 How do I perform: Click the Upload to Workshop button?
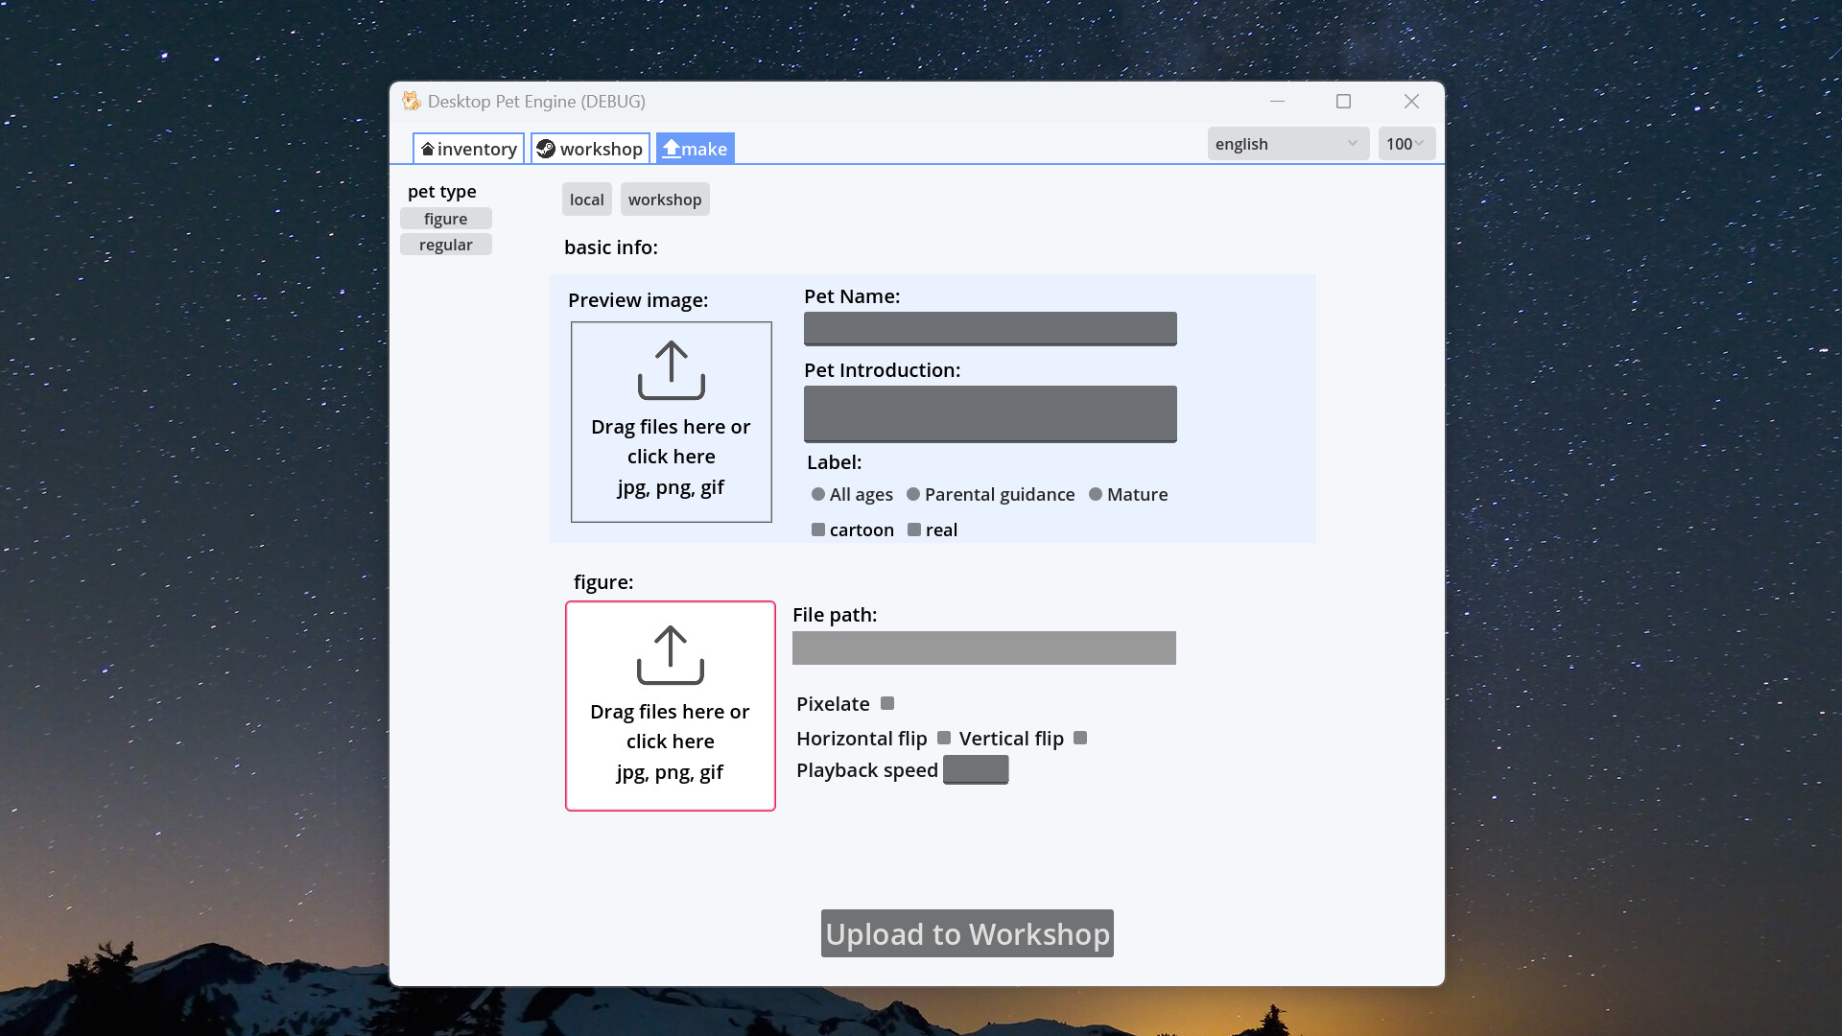pyautogui.click(x=966, y=933)
